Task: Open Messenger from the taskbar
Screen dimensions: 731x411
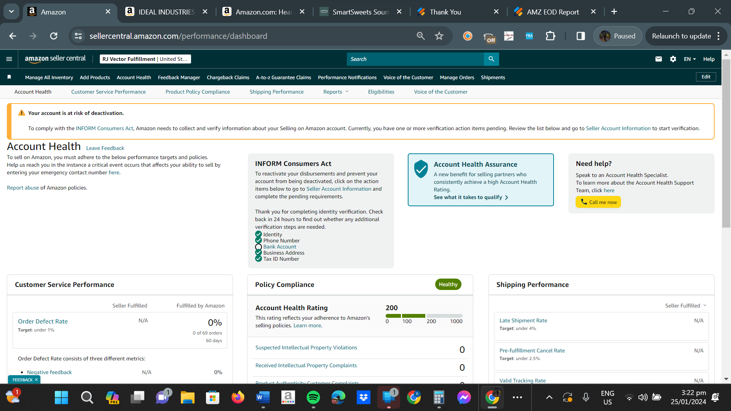Action: coord(464,398)
